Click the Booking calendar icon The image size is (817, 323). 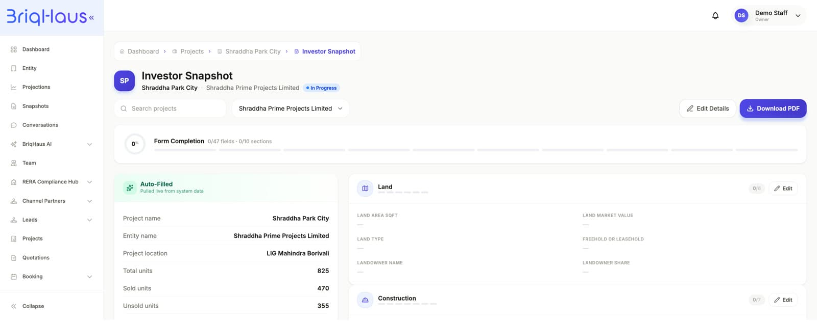(14, 277)
